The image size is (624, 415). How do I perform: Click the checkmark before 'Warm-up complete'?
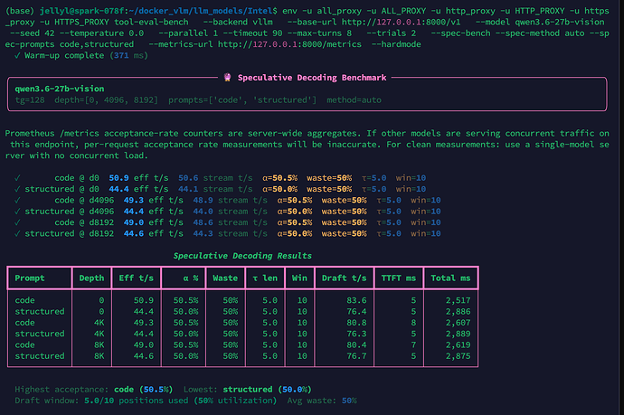click(x=17, y=55)
